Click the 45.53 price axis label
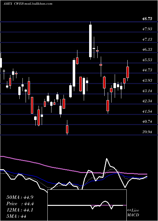Image resolution: width=158 pixels, height=221 pixels. (147, 60)
